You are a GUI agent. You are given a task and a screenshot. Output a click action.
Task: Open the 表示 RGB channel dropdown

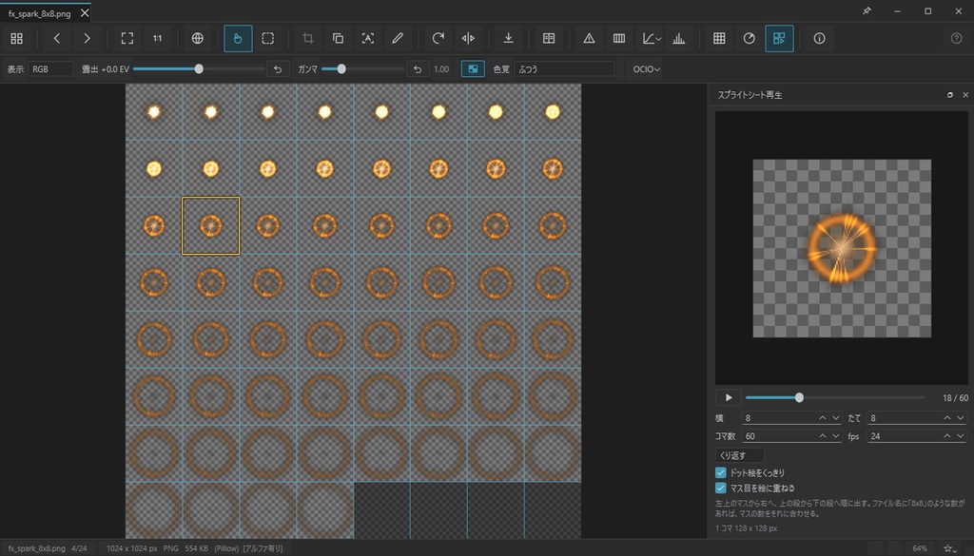(51, 68)
